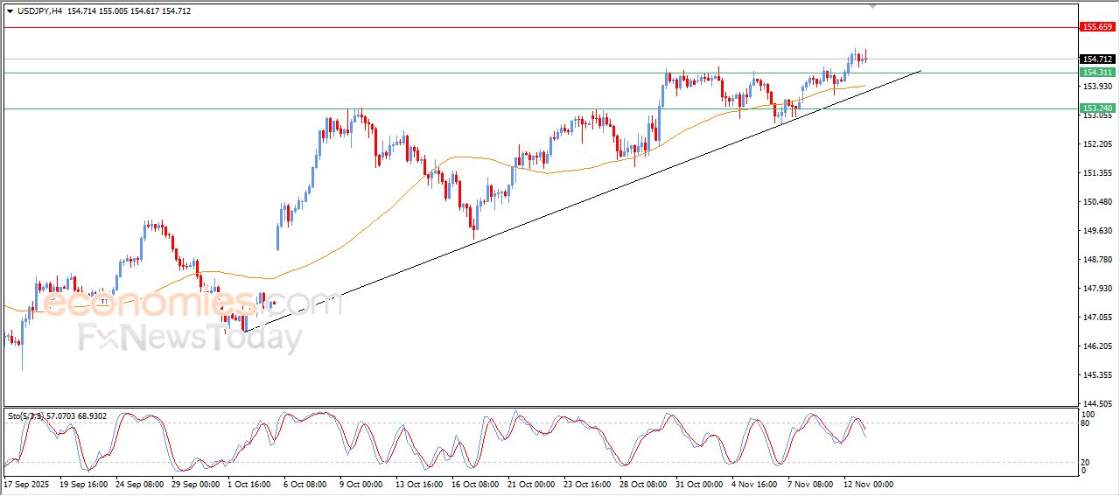Click the 80 level on stochastic scale
The height and width of the screenshot is (496, 1120).
[1087, 423]
